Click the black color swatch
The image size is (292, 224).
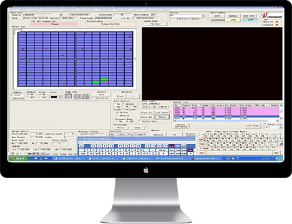[x=54, y=97]
